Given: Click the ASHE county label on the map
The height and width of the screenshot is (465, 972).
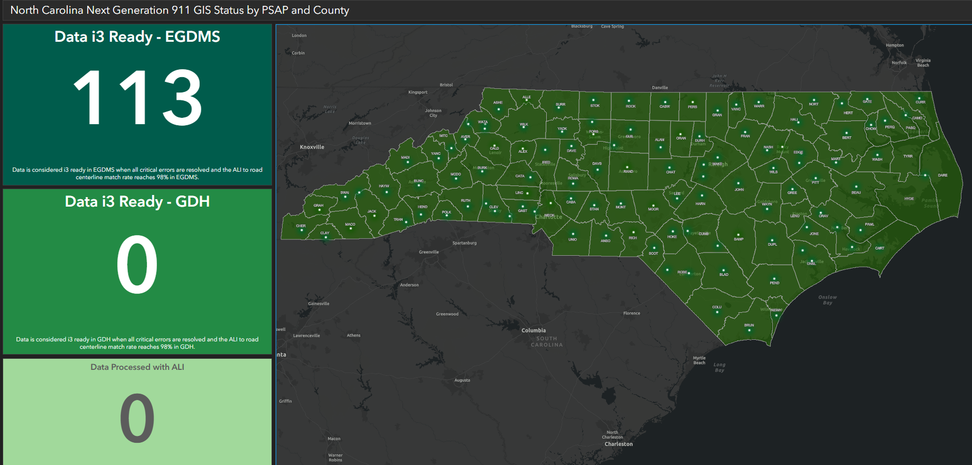Looking at the screenshot, I should 498,103.
